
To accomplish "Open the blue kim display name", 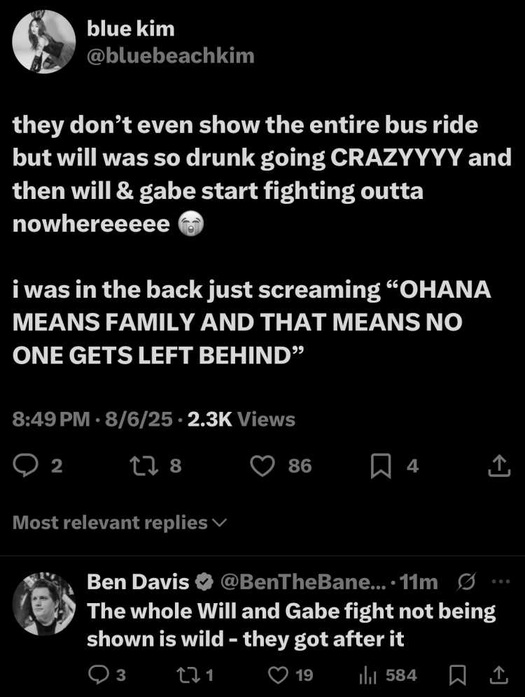I will pos(131,29).
